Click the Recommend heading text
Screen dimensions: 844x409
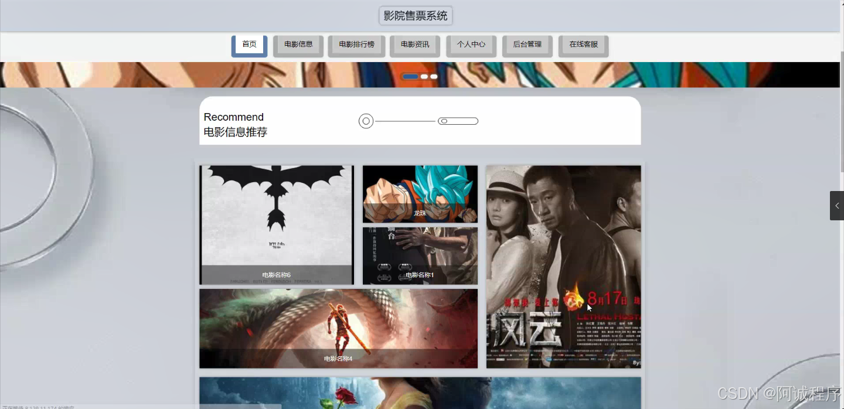click(234, 117)
